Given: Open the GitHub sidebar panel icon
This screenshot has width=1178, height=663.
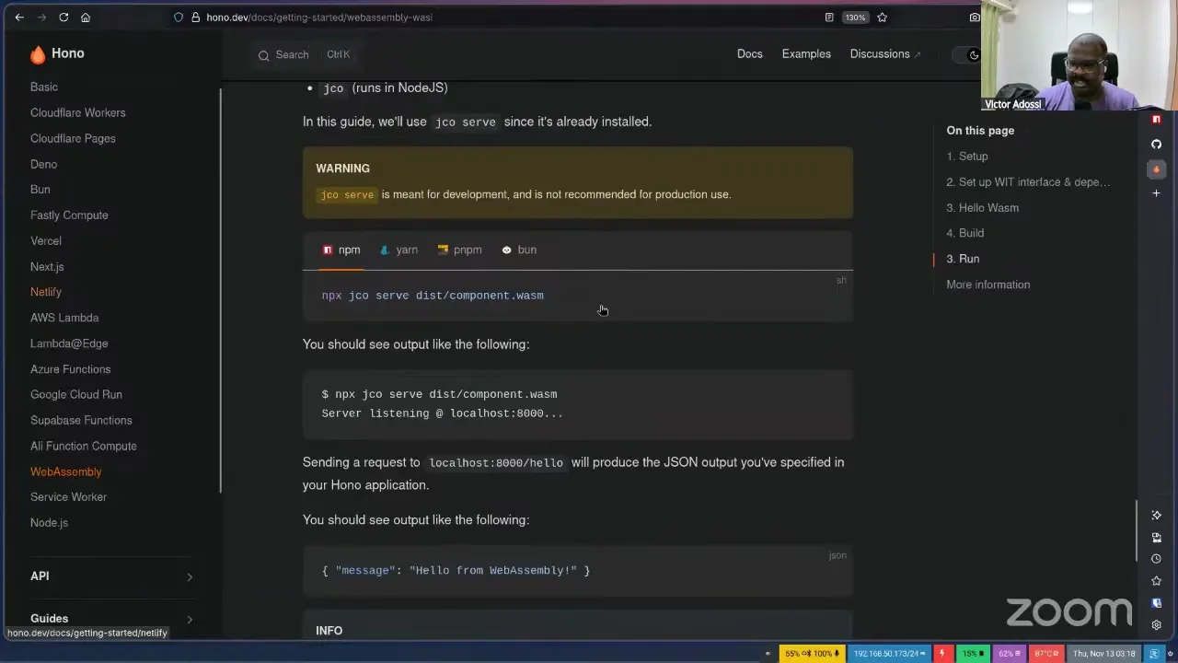Looking at the screenshot, I should tap(1157, 145).
